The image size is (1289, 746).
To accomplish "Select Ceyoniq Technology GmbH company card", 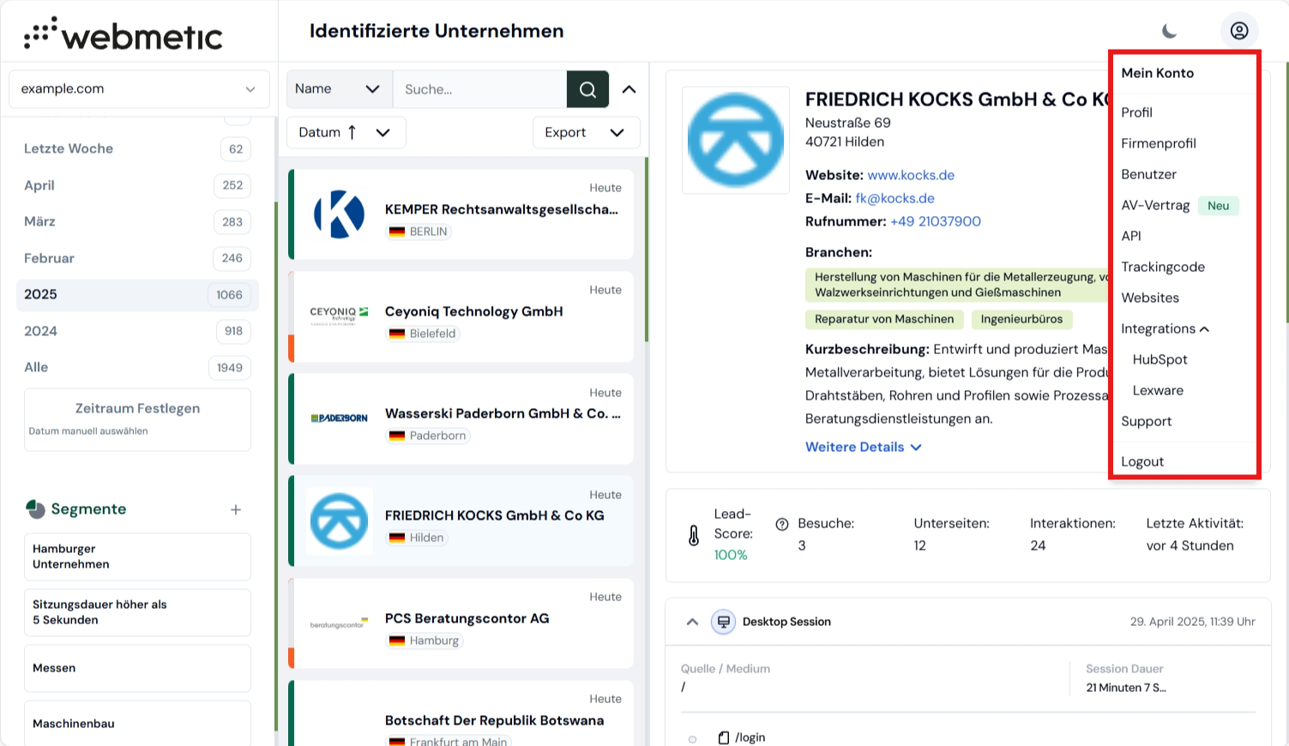I will click(x=461, y=316).
